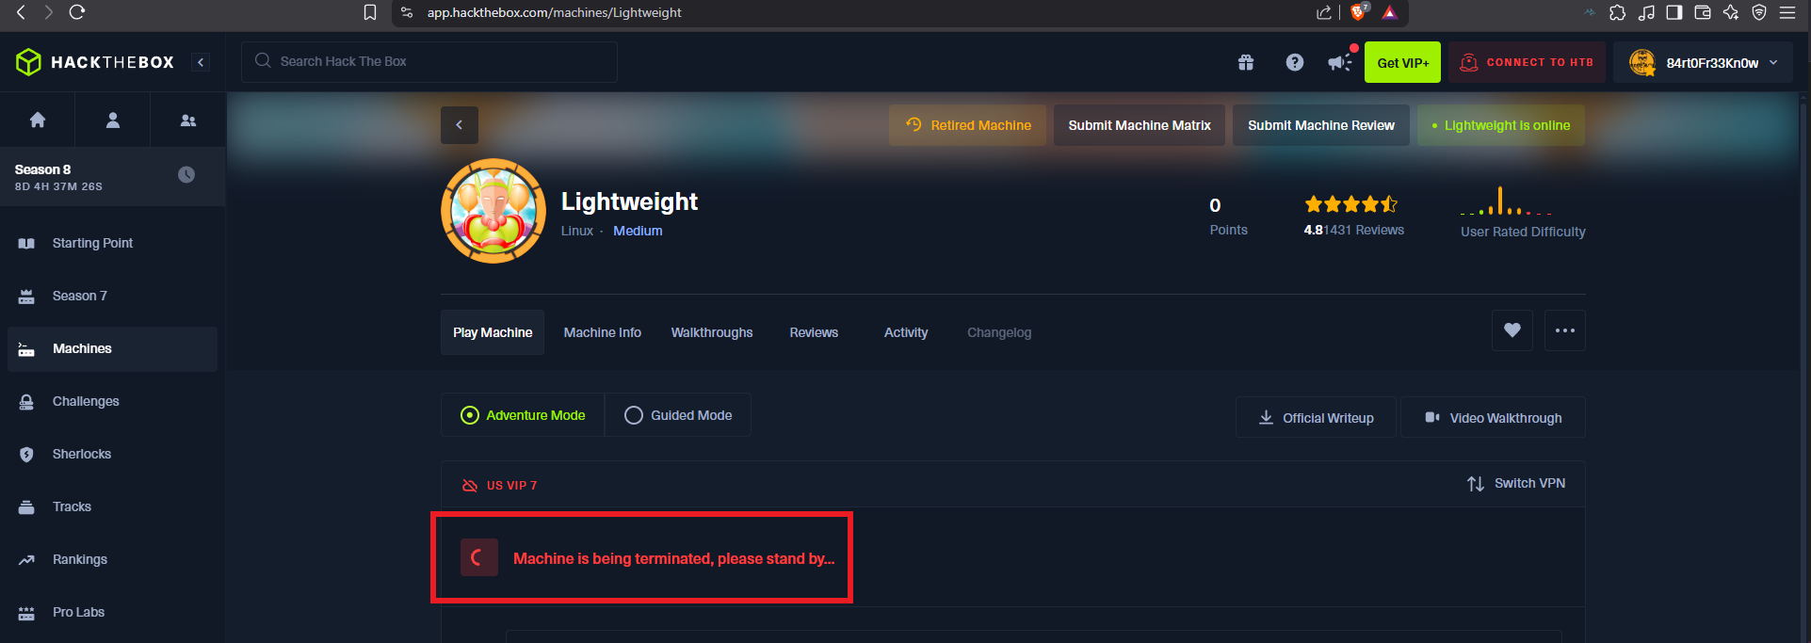Screen dimensions: 1811x643
Task: Open Sherlocks in sidebar
Action: tap(113, 454)
